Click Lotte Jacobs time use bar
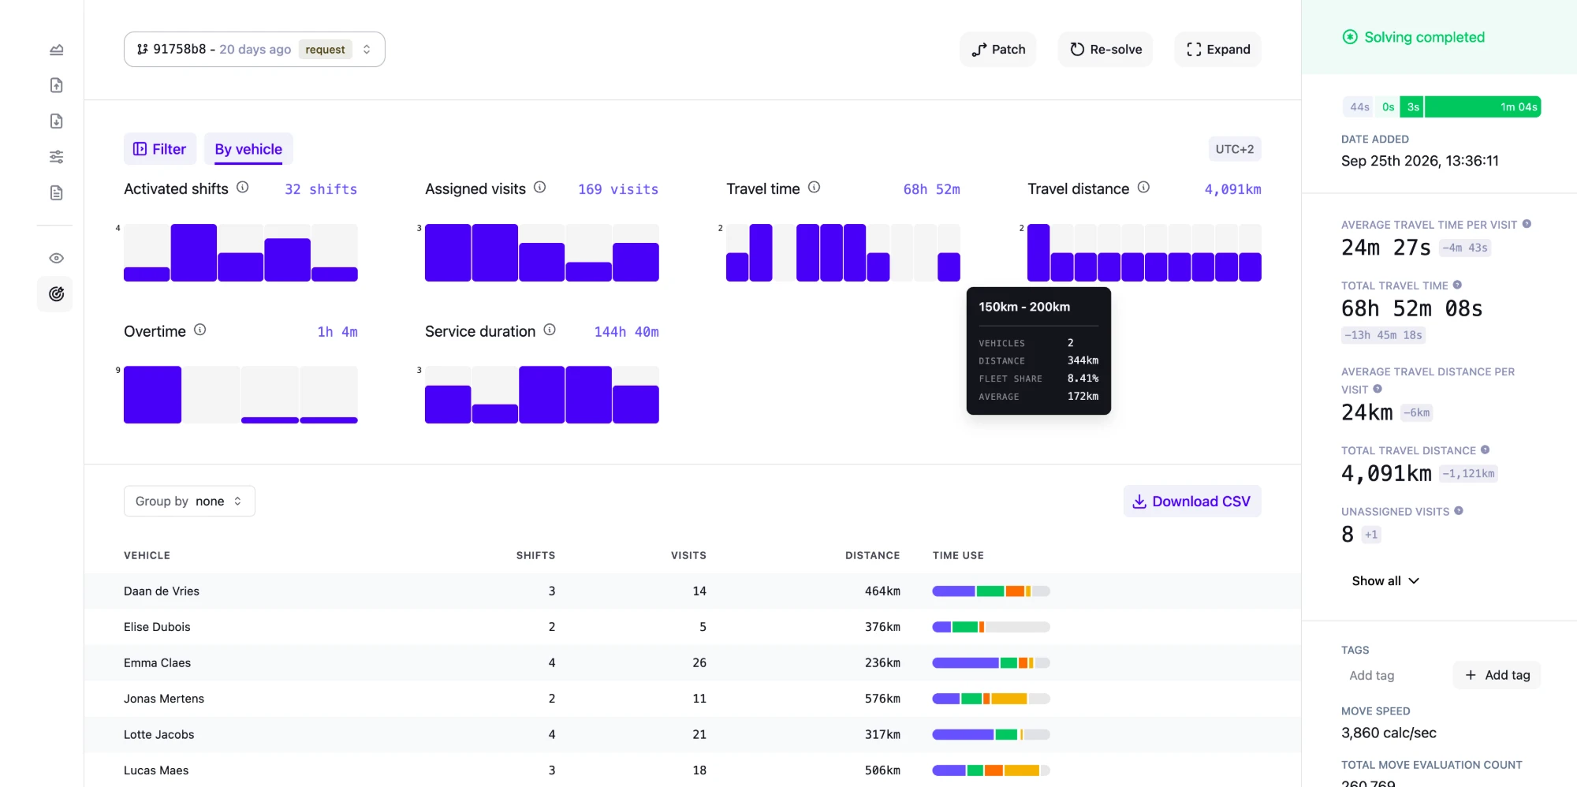This screenshot has width=1577, height=787. click(x=991, y=734)
